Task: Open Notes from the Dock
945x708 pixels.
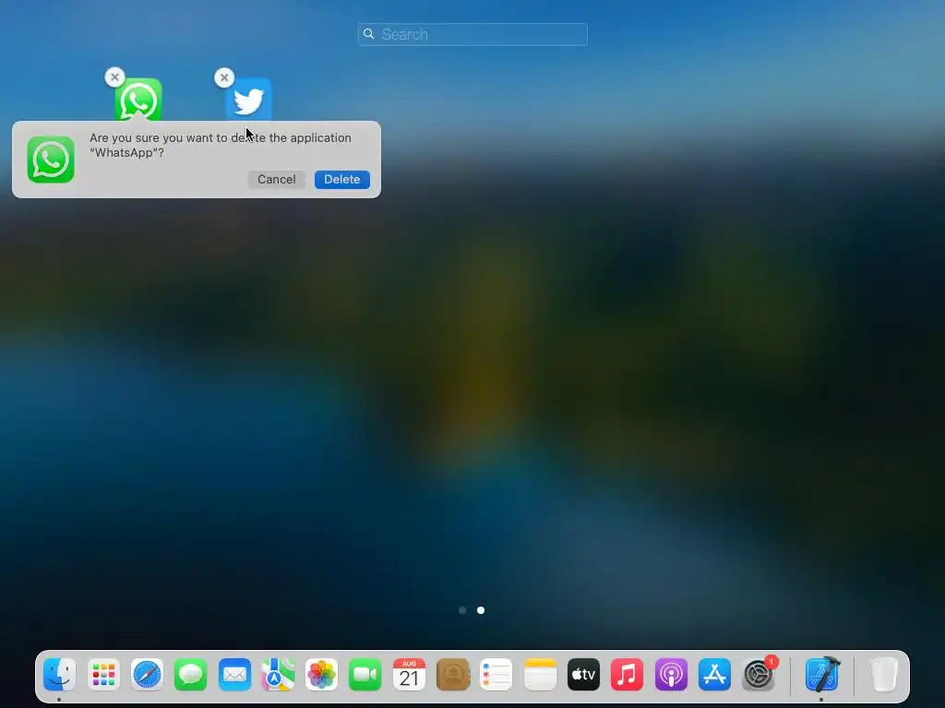Action: tap(540, 674)
